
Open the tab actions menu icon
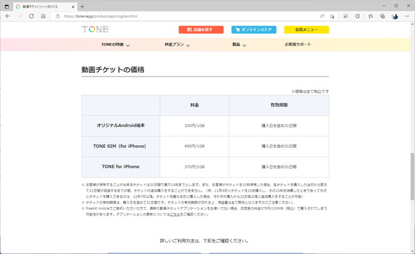pos(7,7)
